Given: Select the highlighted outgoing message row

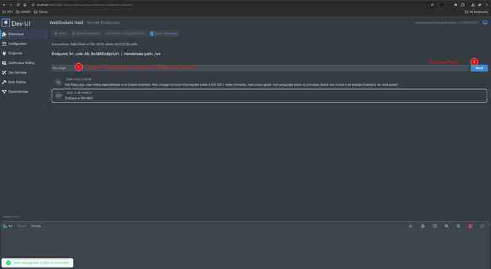Looking at the screenshot, I should coord(269,96).
